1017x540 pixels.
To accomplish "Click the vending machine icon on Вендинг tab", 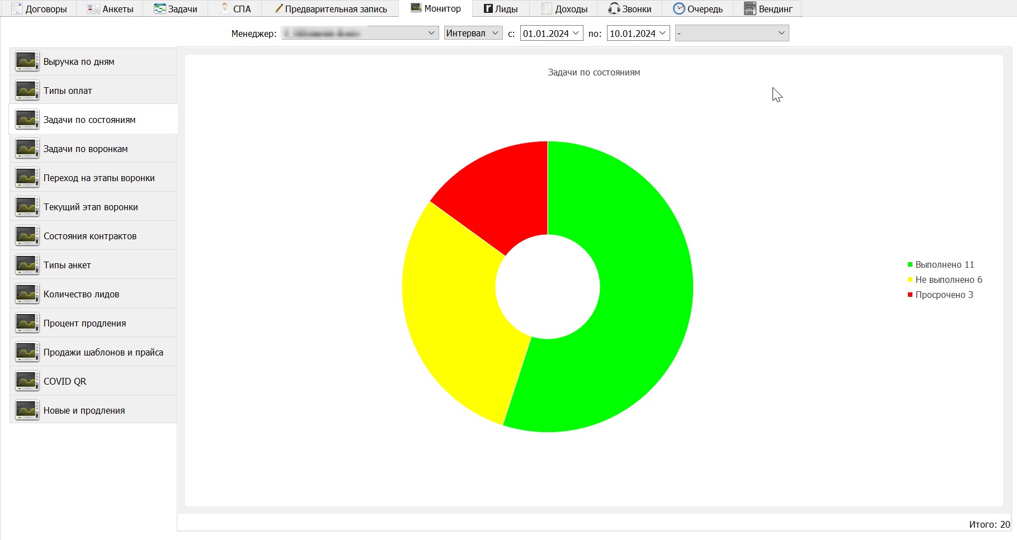I will [750, 8].
